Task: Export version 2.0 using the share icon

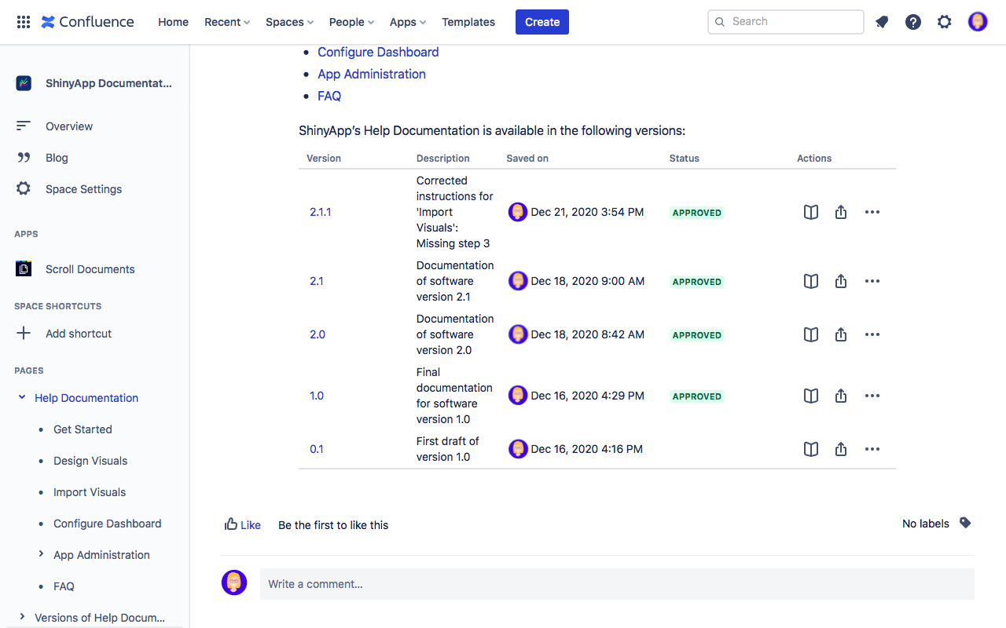Action: coord(840,334)
